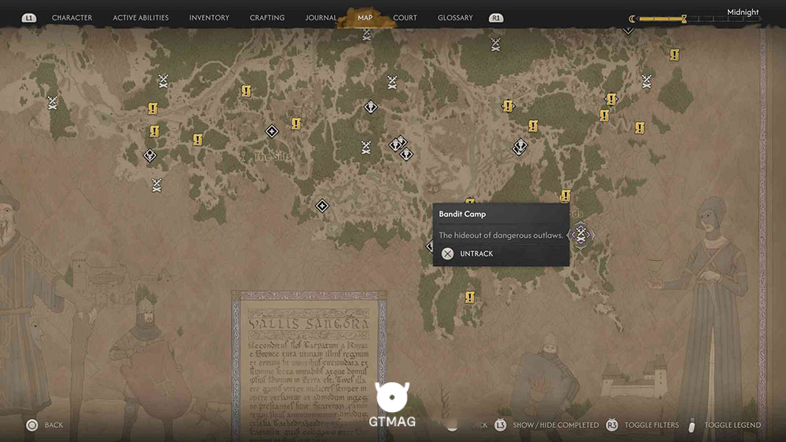Open the Character tab
This screenshot has width=786, height=442.
click(x=72, y=17)
